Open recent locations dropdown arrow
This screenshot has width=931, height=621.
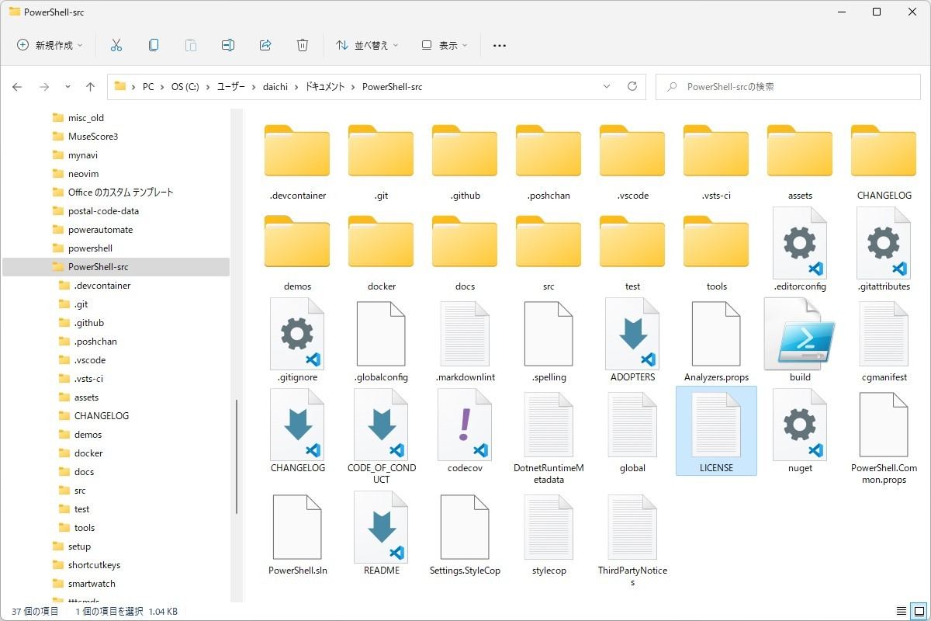click(x=68, y=87)
